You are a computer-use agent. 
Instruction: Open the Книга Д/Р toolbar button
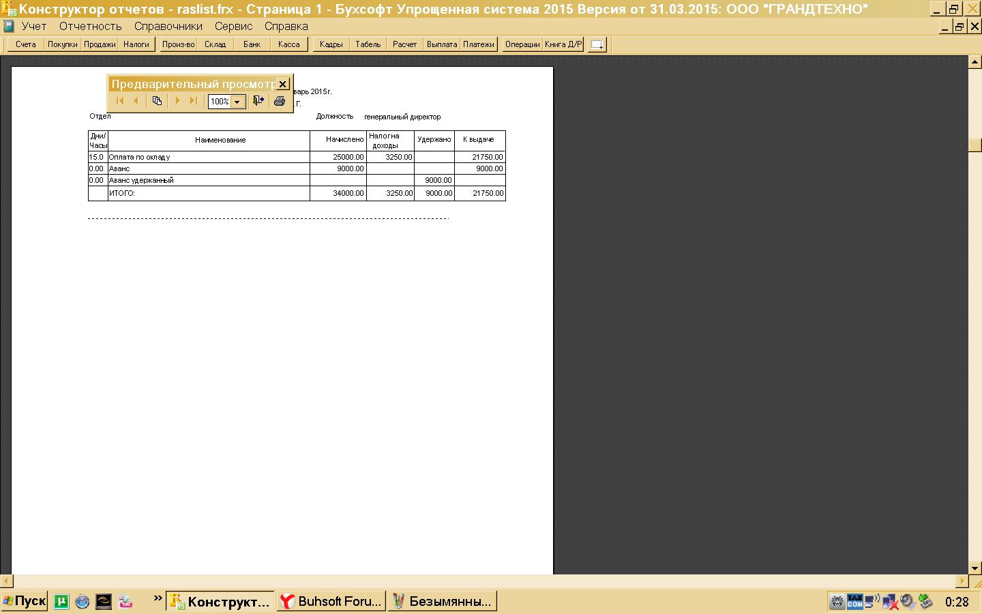tap(563, 44)
